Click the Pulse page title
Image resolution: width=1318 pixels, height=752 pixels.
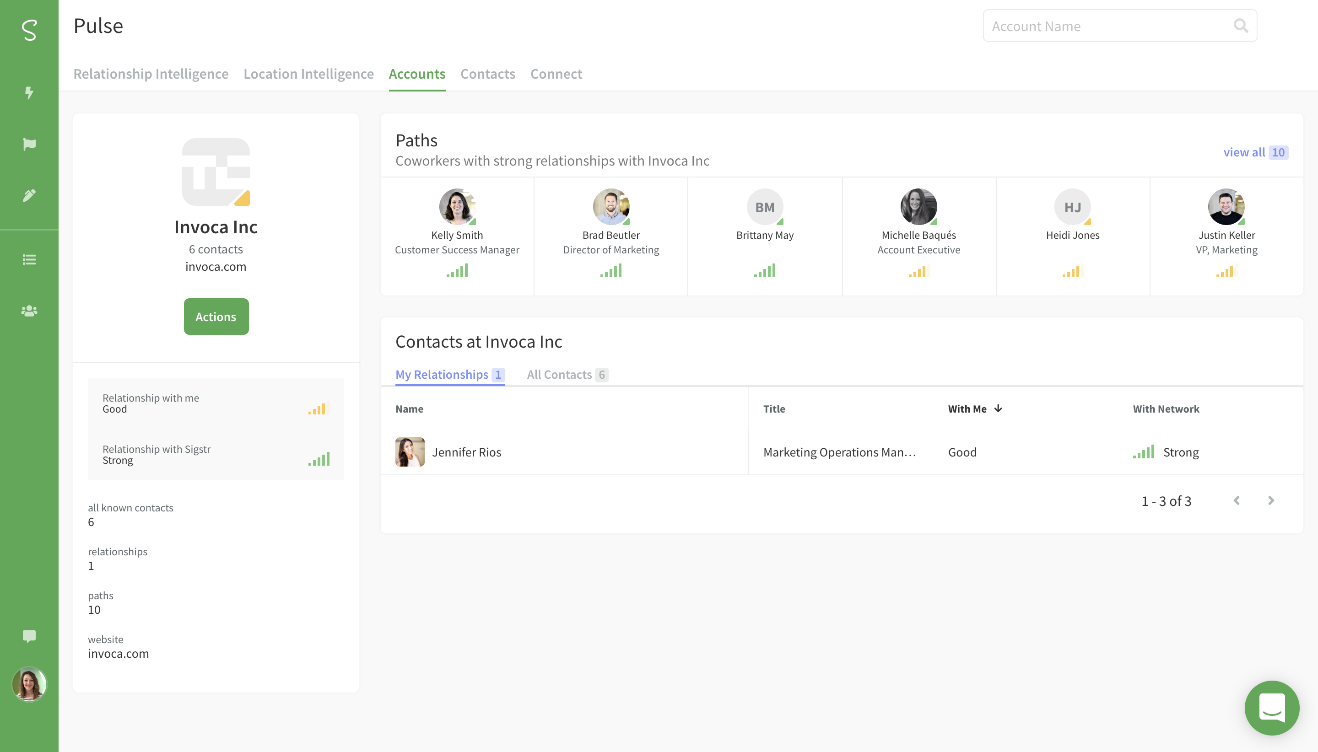(x=98, y=26)
